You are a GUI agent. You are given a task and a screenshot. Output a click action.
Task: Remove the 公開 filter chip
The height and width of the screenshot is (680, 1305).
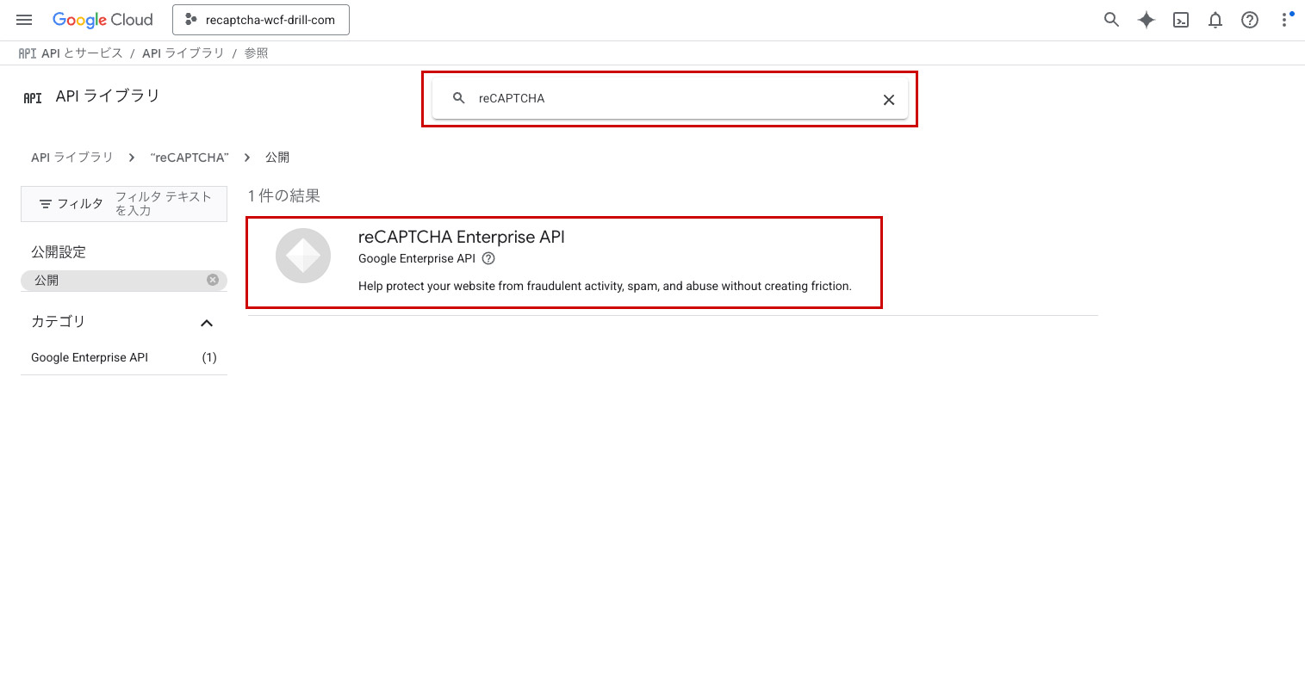[213, 280]
